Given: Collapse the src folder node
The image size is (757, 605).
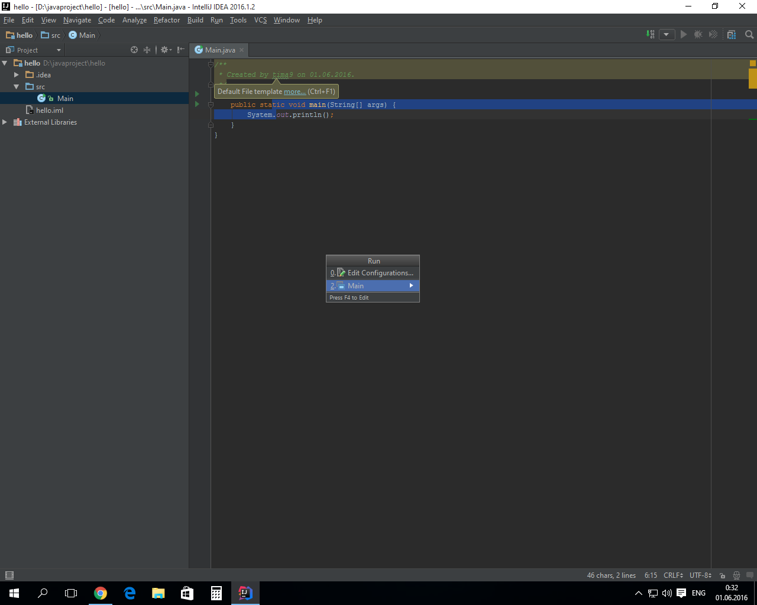Looking at the screenshot, I should [17, 87].
